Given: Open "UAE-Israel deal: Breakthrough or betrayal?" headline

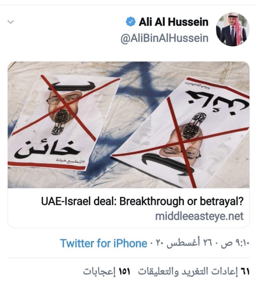Looking at the screenshot, I should (x=142, y=201).
